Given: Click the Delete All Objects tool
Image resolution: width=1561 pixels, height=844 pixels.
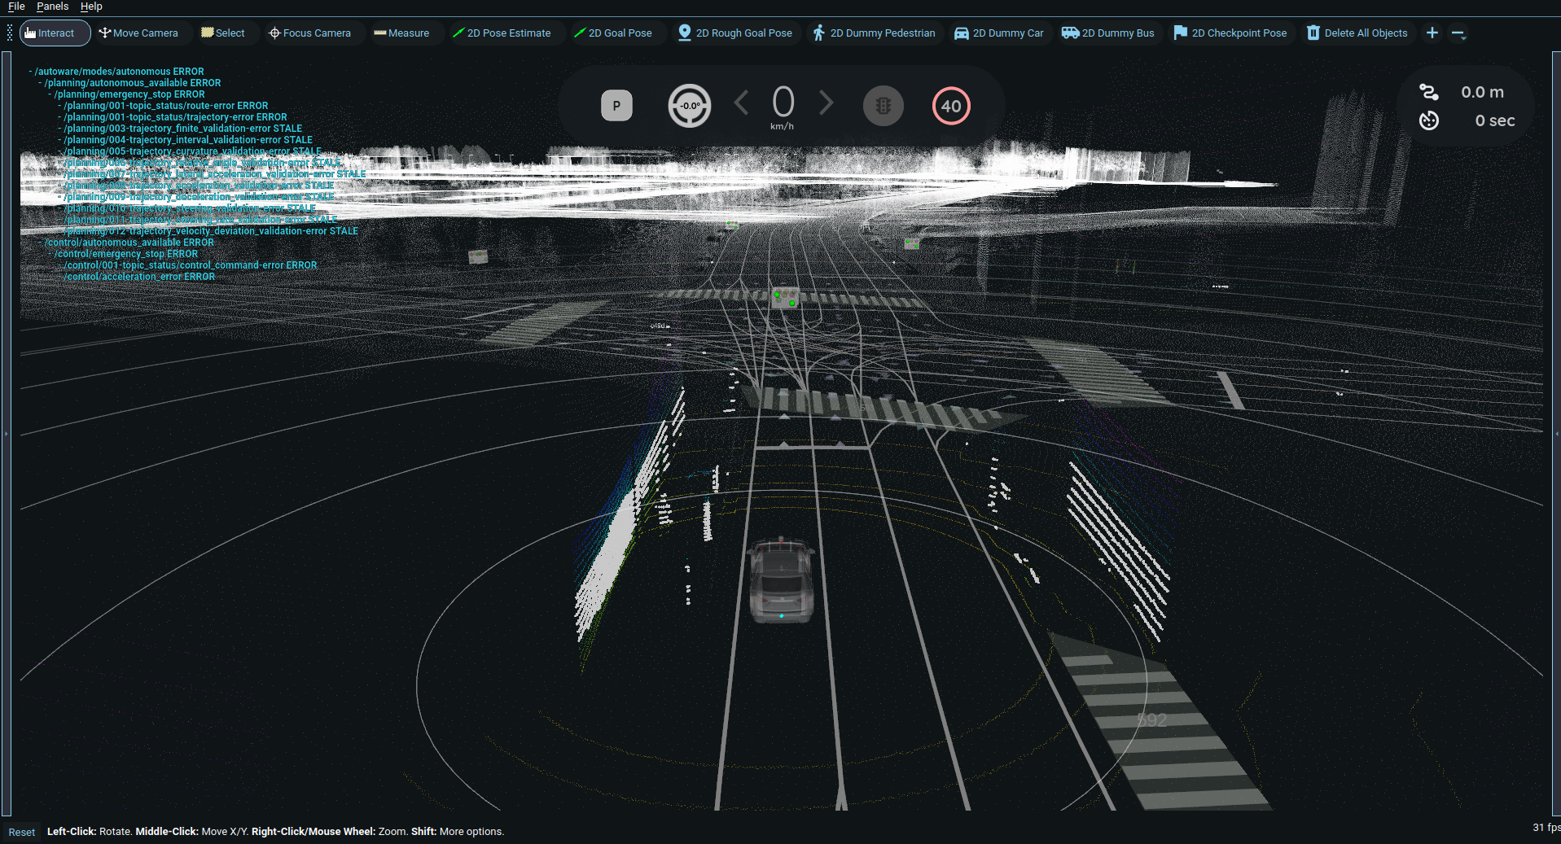Looking at the screenshot, I should tap(1357, 33).
